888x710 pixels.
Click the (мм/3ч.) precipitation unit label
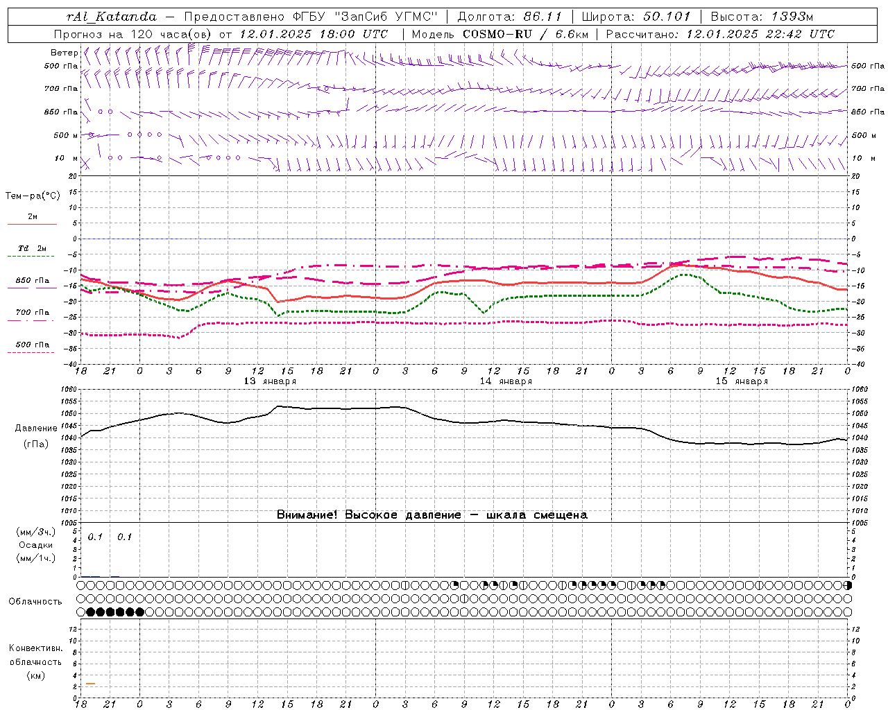[x=36, y=532]
